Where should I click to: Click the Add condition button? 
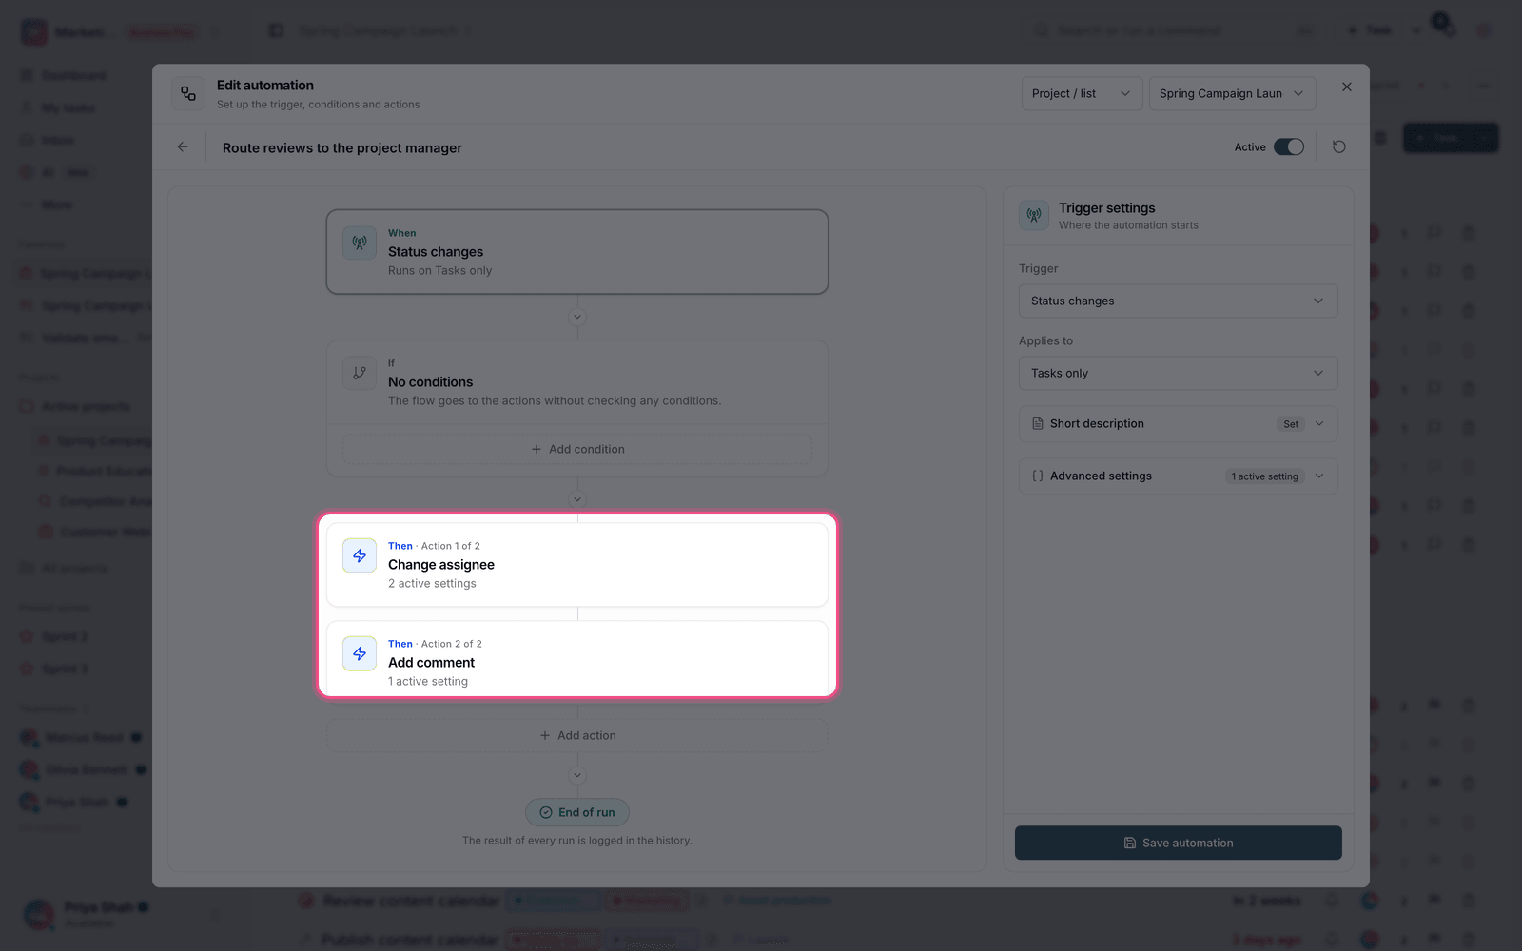(x=577, y=449)
